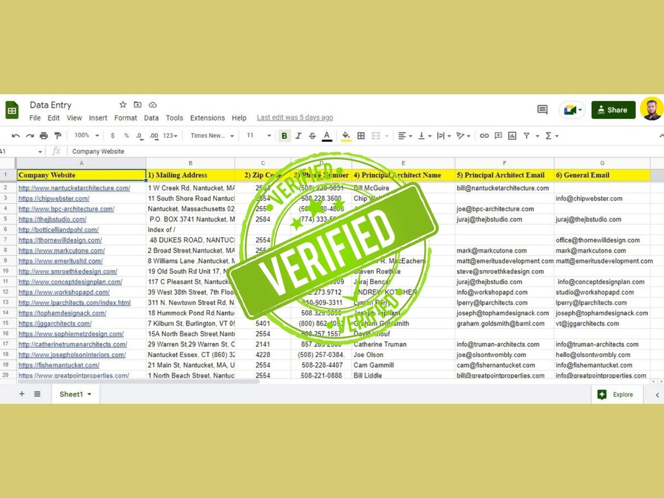Screen dimensions: 664x498
Task: Click the undo arrow
Action: [16, 136]
